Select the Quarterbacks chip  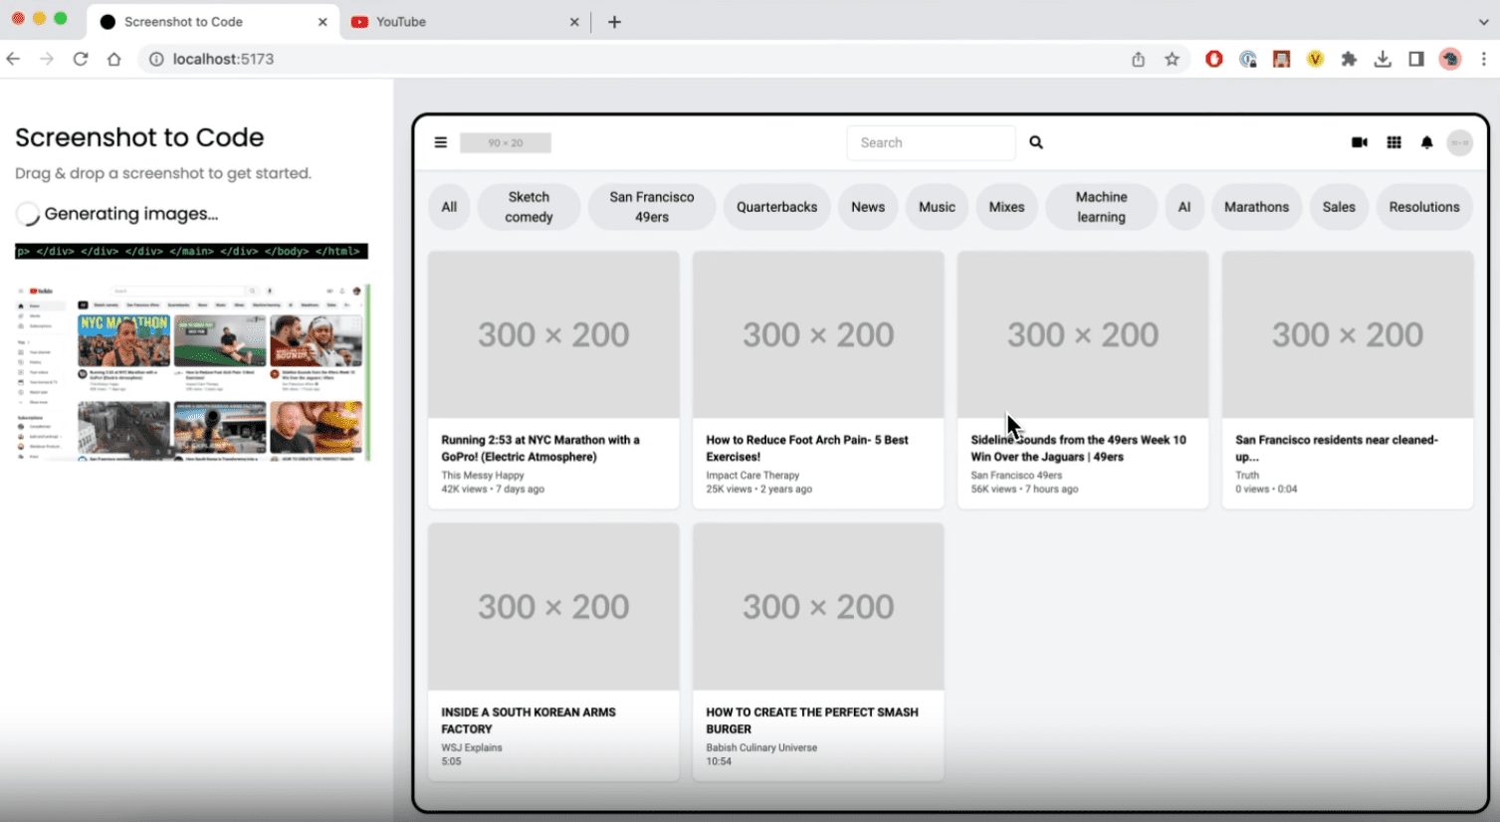tap(776, 207)
